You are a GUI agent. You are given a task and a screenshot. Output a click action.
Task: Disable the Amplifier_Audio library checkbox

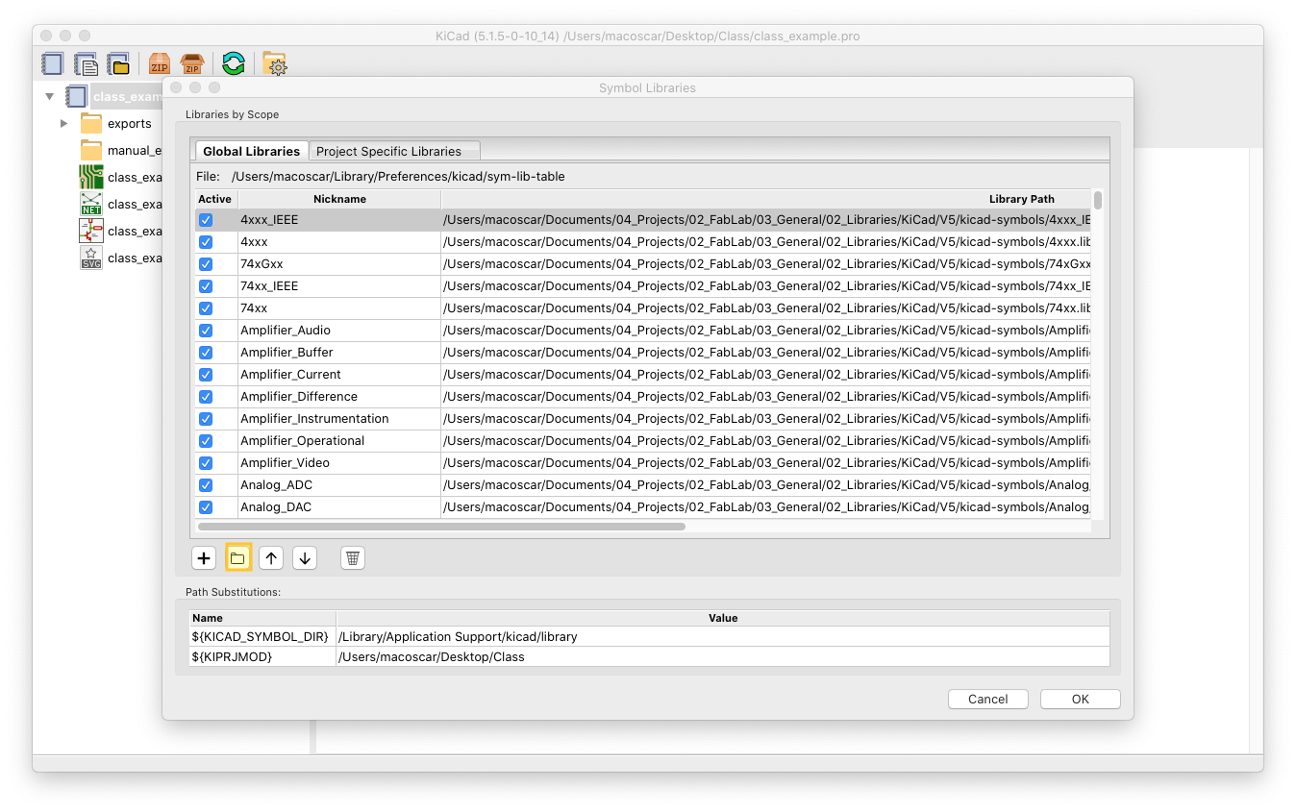[x=206, y=331]
